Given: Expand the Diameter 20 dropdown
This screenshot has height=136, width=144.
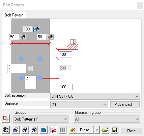Looking at the screenshot, I should click(x=79, y=105).
